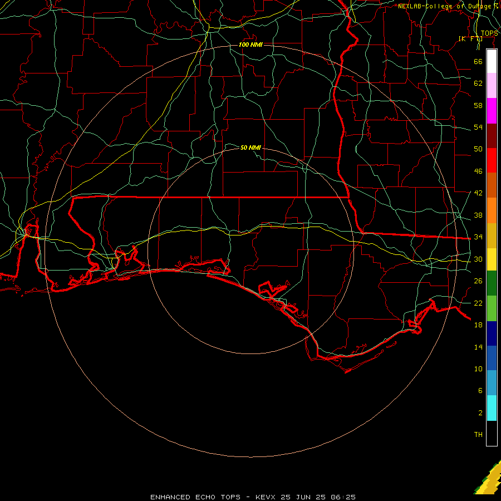Click the 42 legend value
The height and width of the screenshot is (501, 501).
(x=478, y=193)
